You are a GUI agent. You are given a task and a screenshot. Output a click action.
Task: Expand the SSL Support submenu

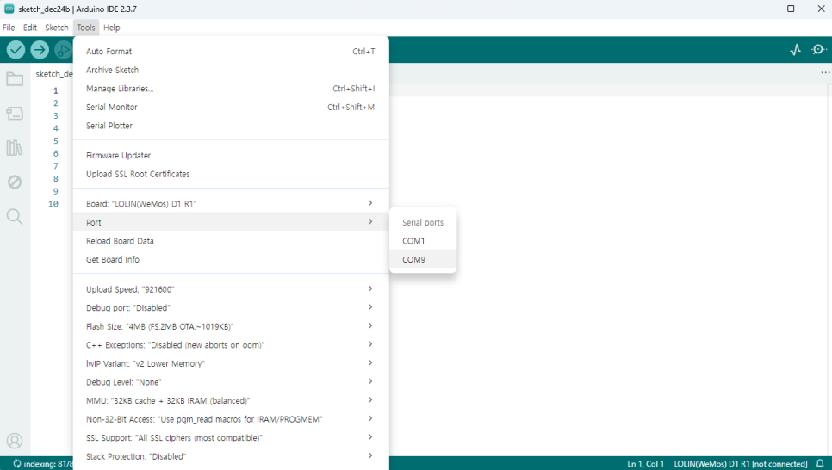(231, 437)
